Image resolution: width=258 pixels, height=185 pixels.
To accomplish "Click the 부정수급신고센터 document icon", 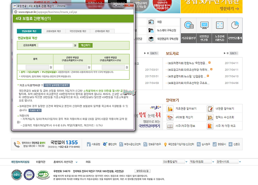I will [121, 144].
